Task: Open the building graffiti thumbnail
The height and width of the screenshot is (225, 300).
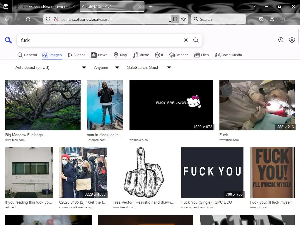Action: click(29, 173)
